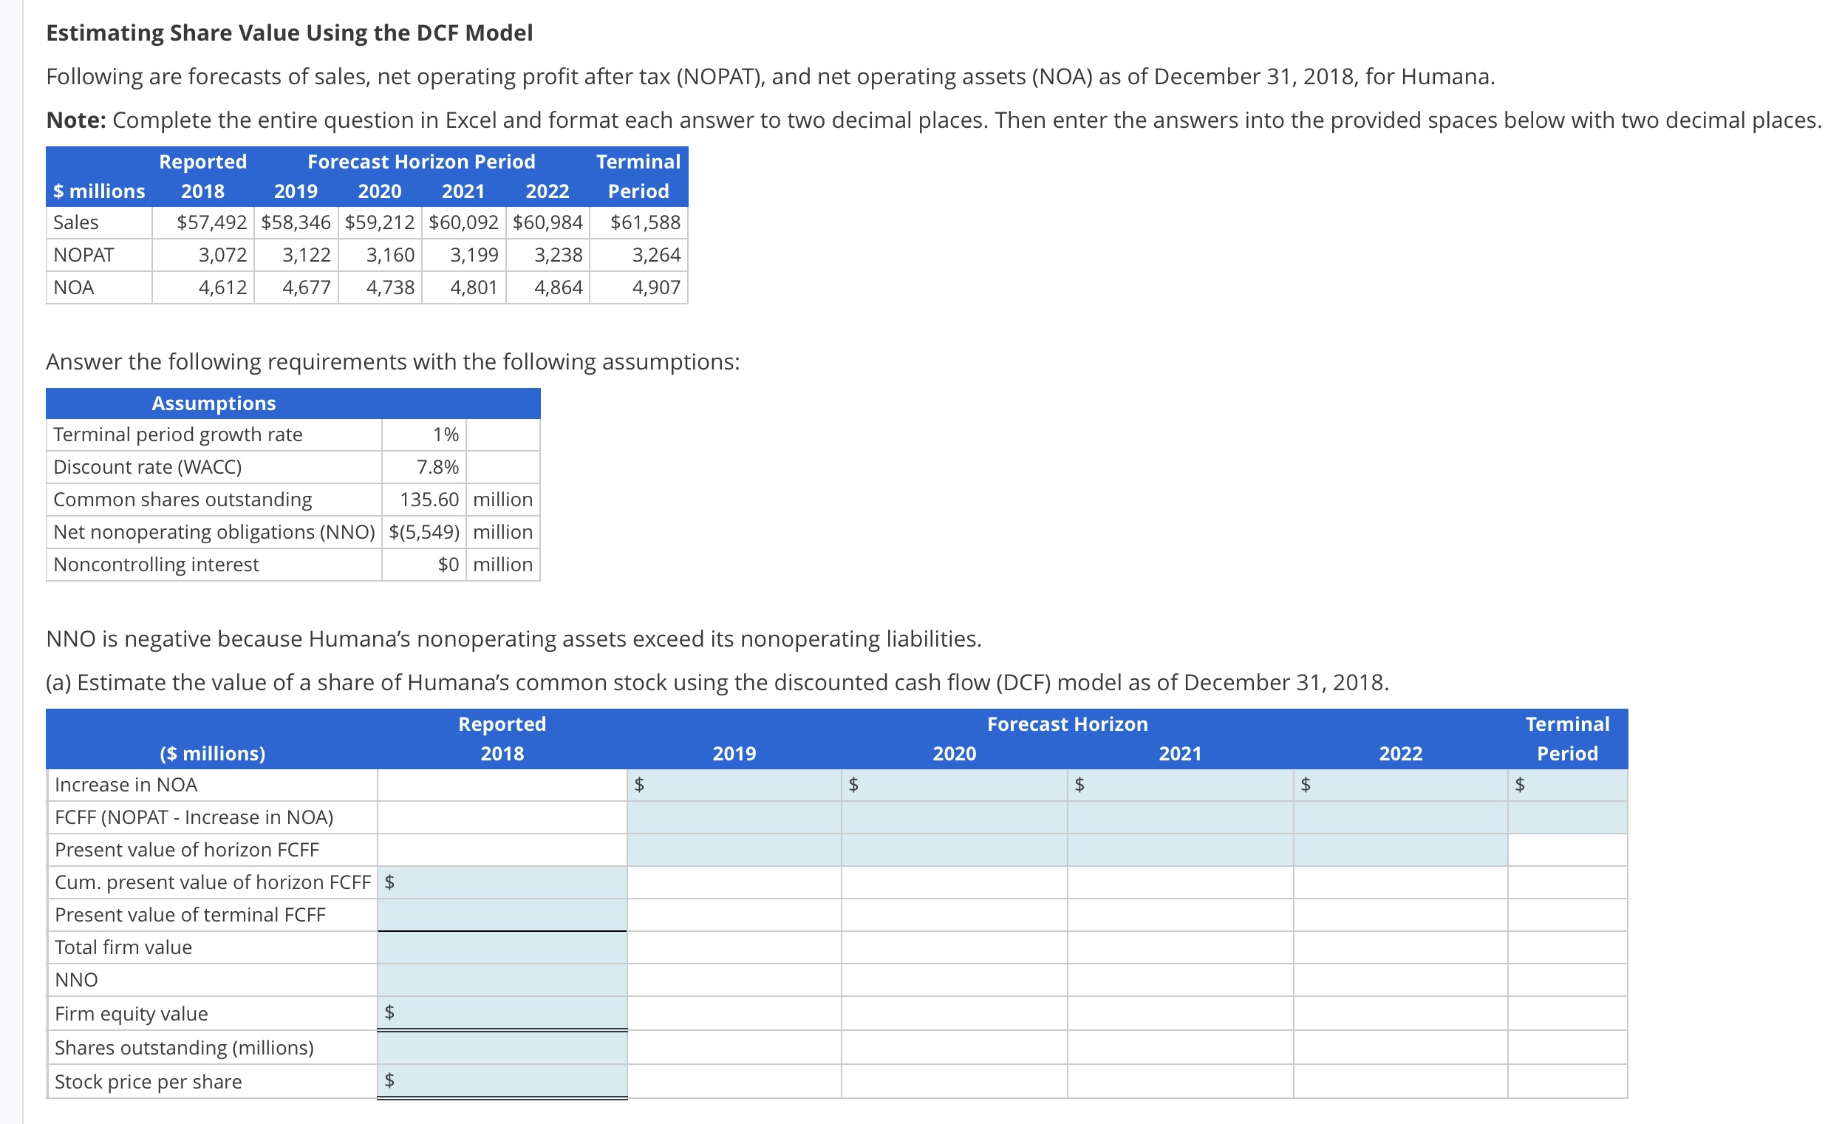Select the 135.60 common shares outstanding value
Viewport: 1842px width, 1124px height.
click(429, 500)
